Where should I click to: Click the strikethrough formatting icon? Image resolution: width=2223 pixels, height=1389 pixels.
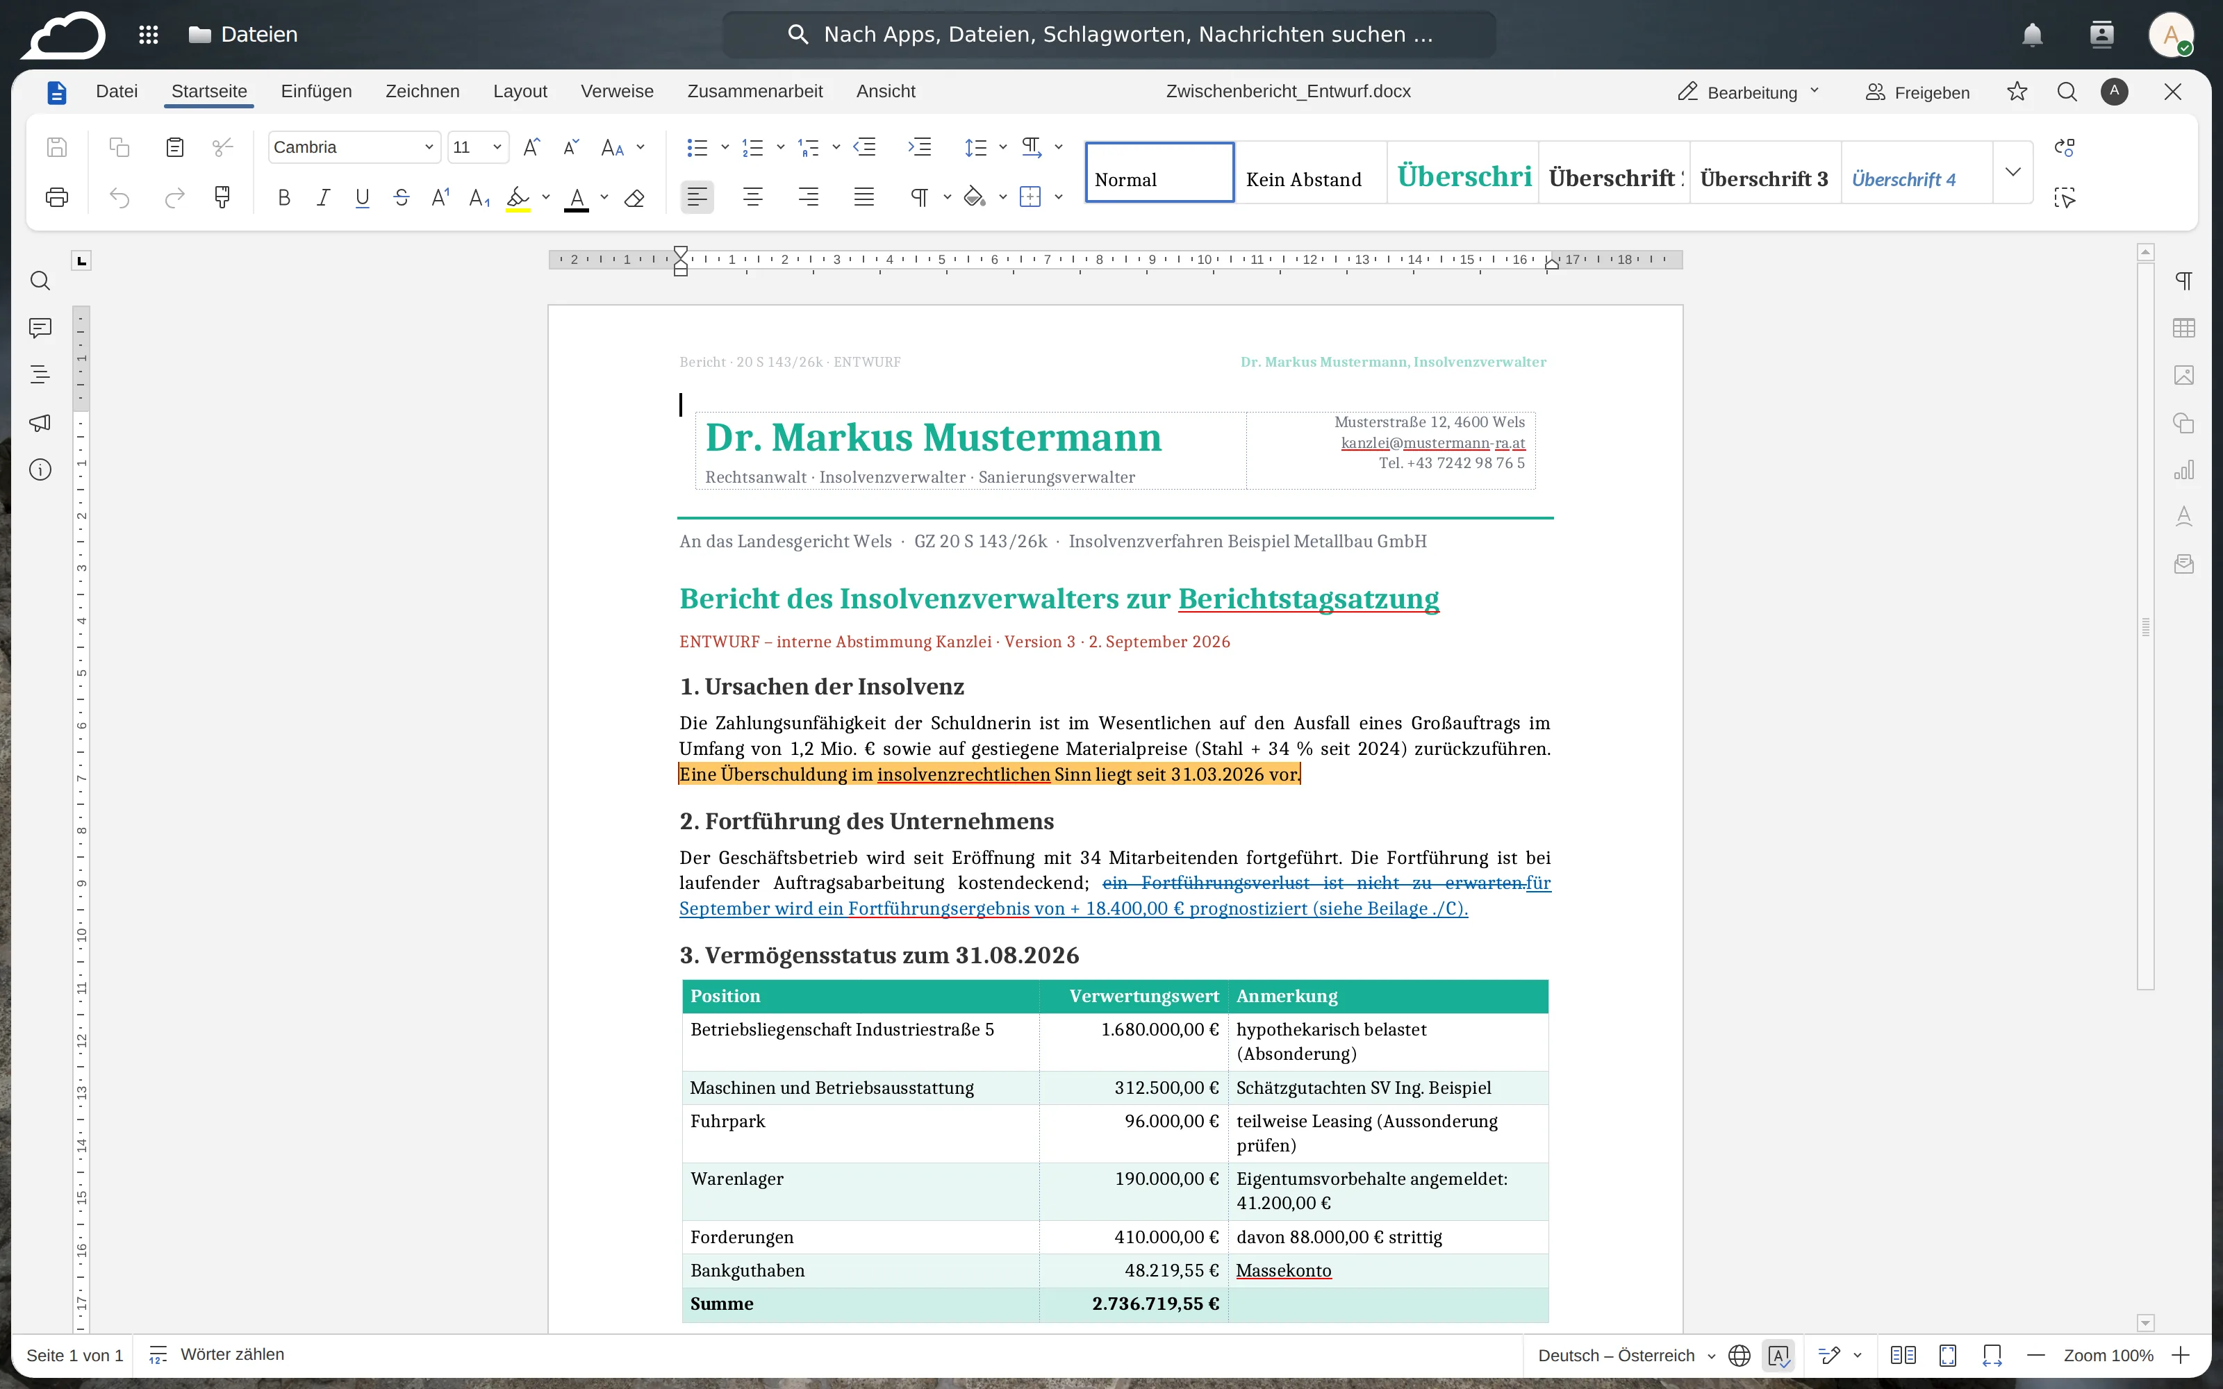click(x=402, y=197)
